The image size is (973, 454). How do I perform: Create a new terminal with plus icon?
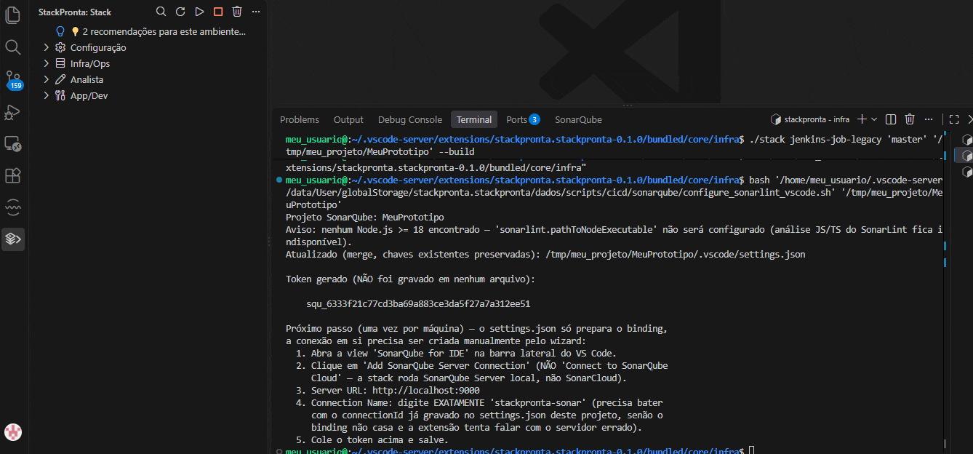coord(862,119)
